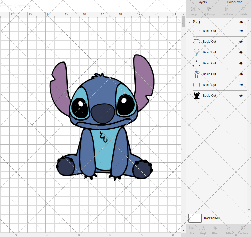251x237 pixels.
Task: Hide the Basic Cut layer with light blue belly thumbnail
Action: pyautogui.click(x=241, y=52)
